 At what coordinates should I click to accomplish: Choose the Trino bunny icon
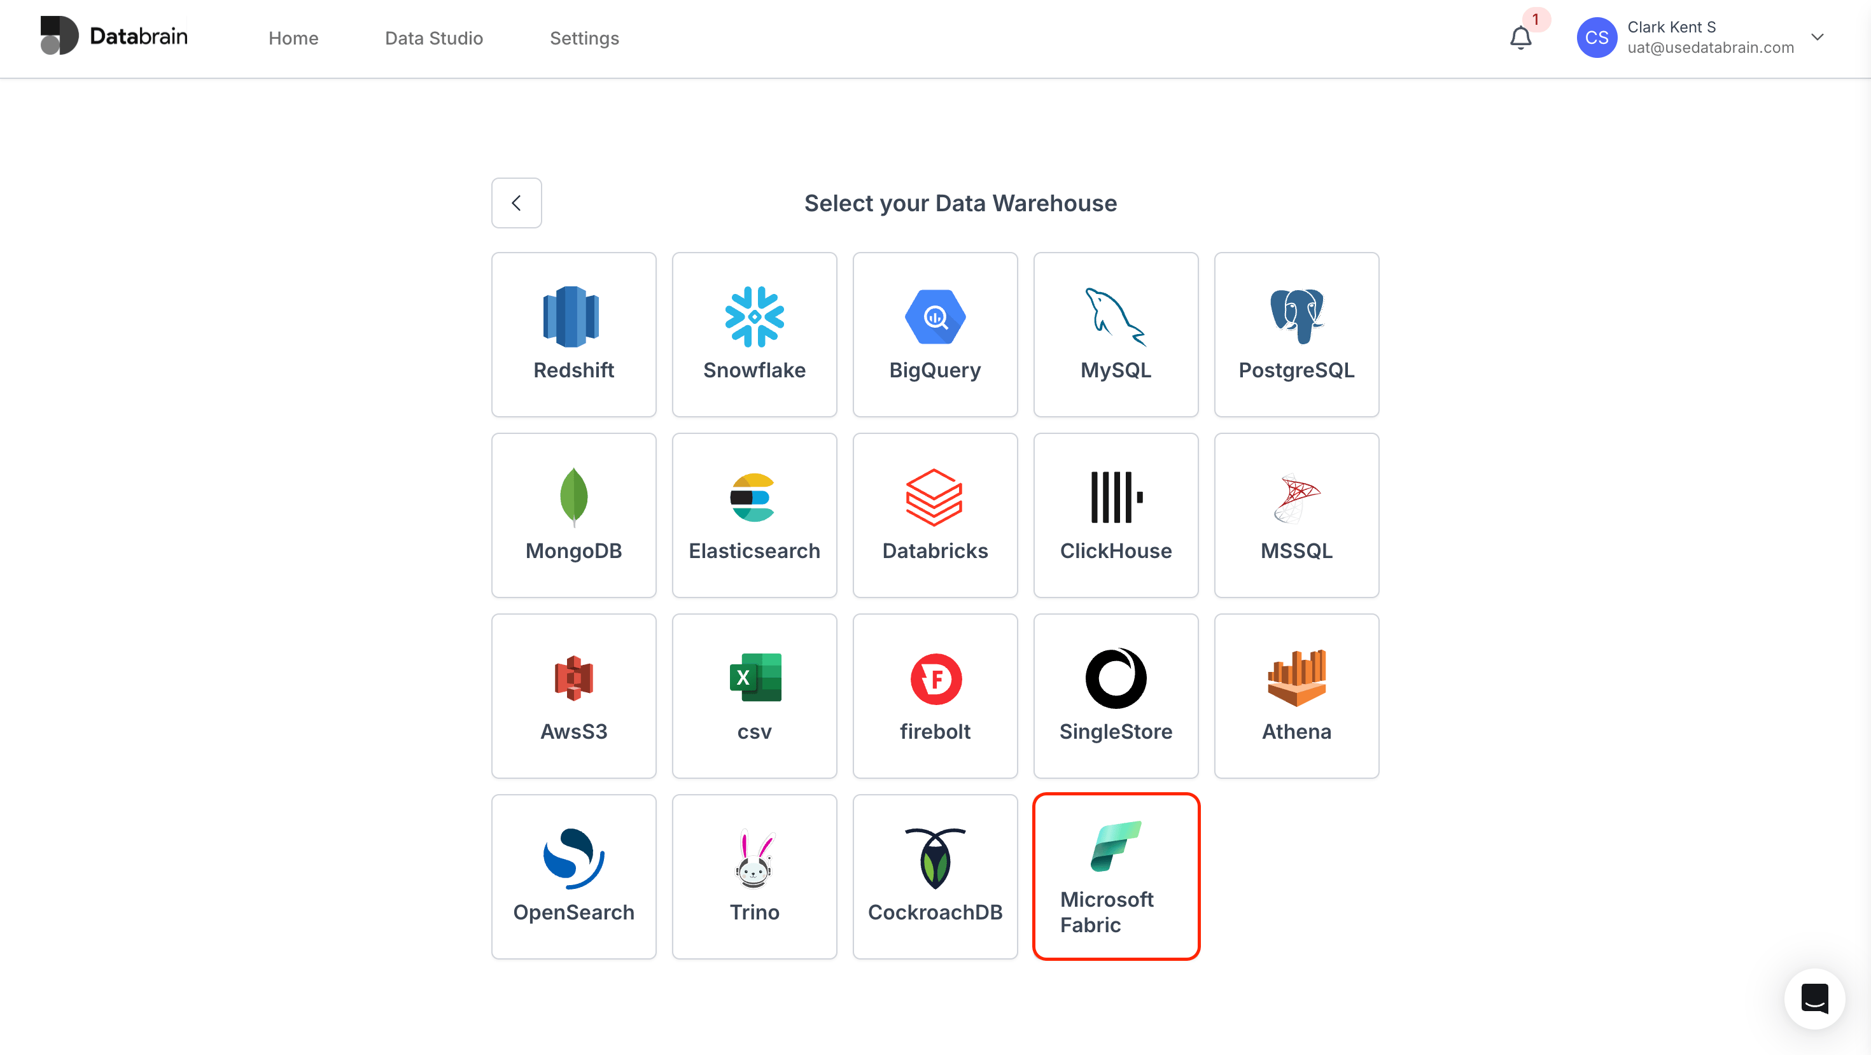pos(754,859)
